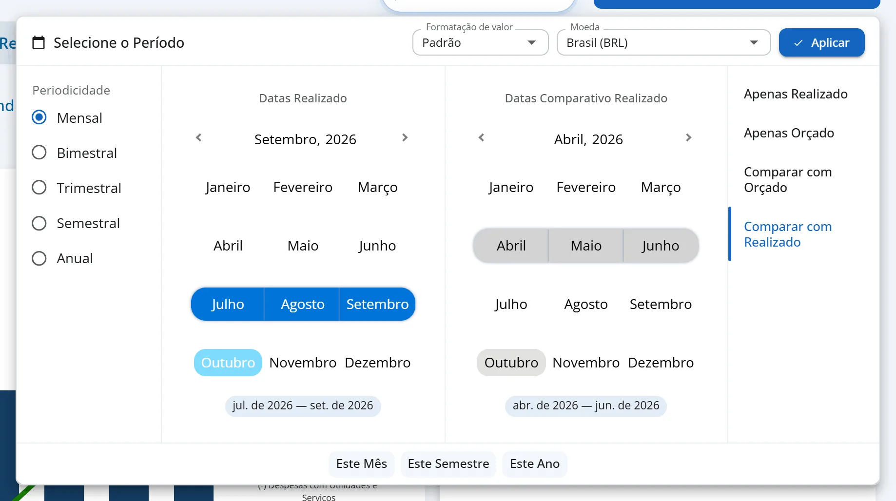This screenshot has width=896, height=501.
Task: Select Bimestral periodicity radio button
Action: click(39, 153)
